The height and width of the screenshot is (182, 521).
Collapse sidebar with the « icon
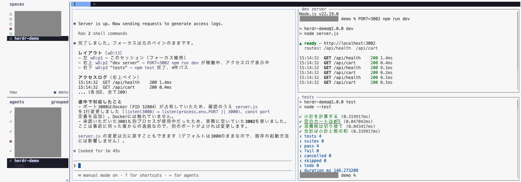(x=67, y=180)
